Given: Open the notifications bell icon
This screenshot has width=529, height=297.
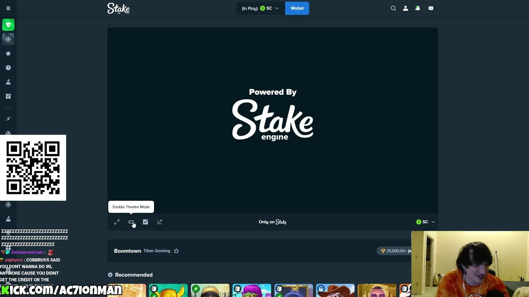Looking at the screenshot, I should coord(417,8).
